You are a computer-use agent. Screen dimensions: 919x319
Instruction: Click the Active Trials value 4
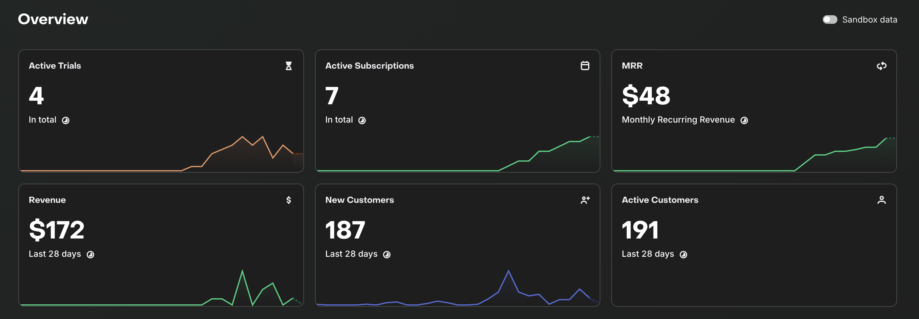coord(36,96)
